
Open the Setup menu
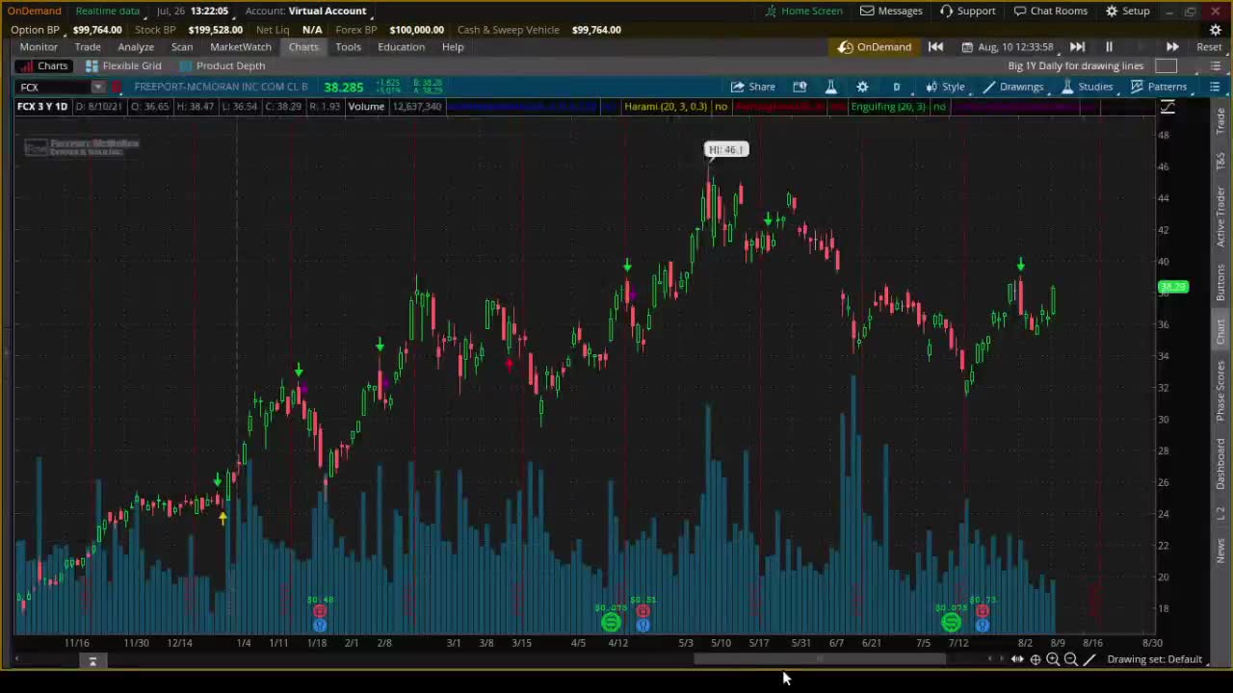[x=1127, y=11]
